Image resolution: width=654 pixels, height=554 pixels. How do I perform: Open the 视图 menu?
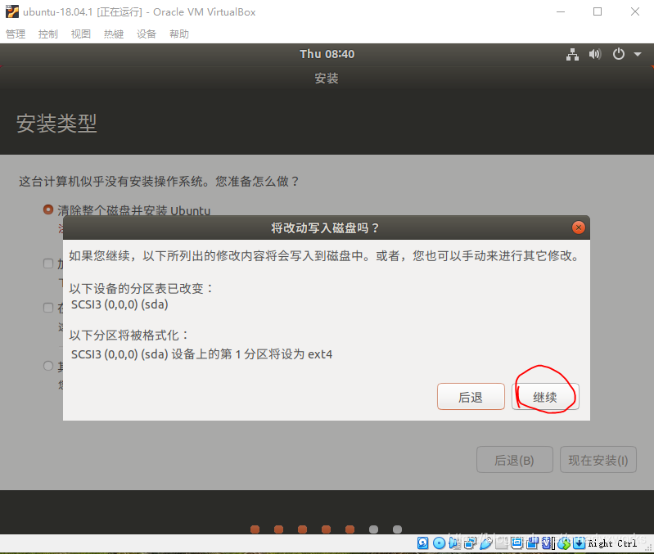(80, 34)
